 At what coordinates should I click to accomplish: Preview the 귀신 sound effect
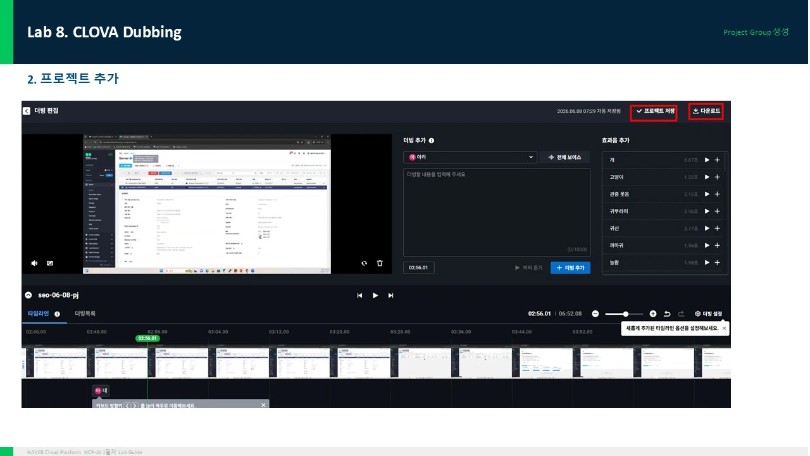(x=707, y=229)
